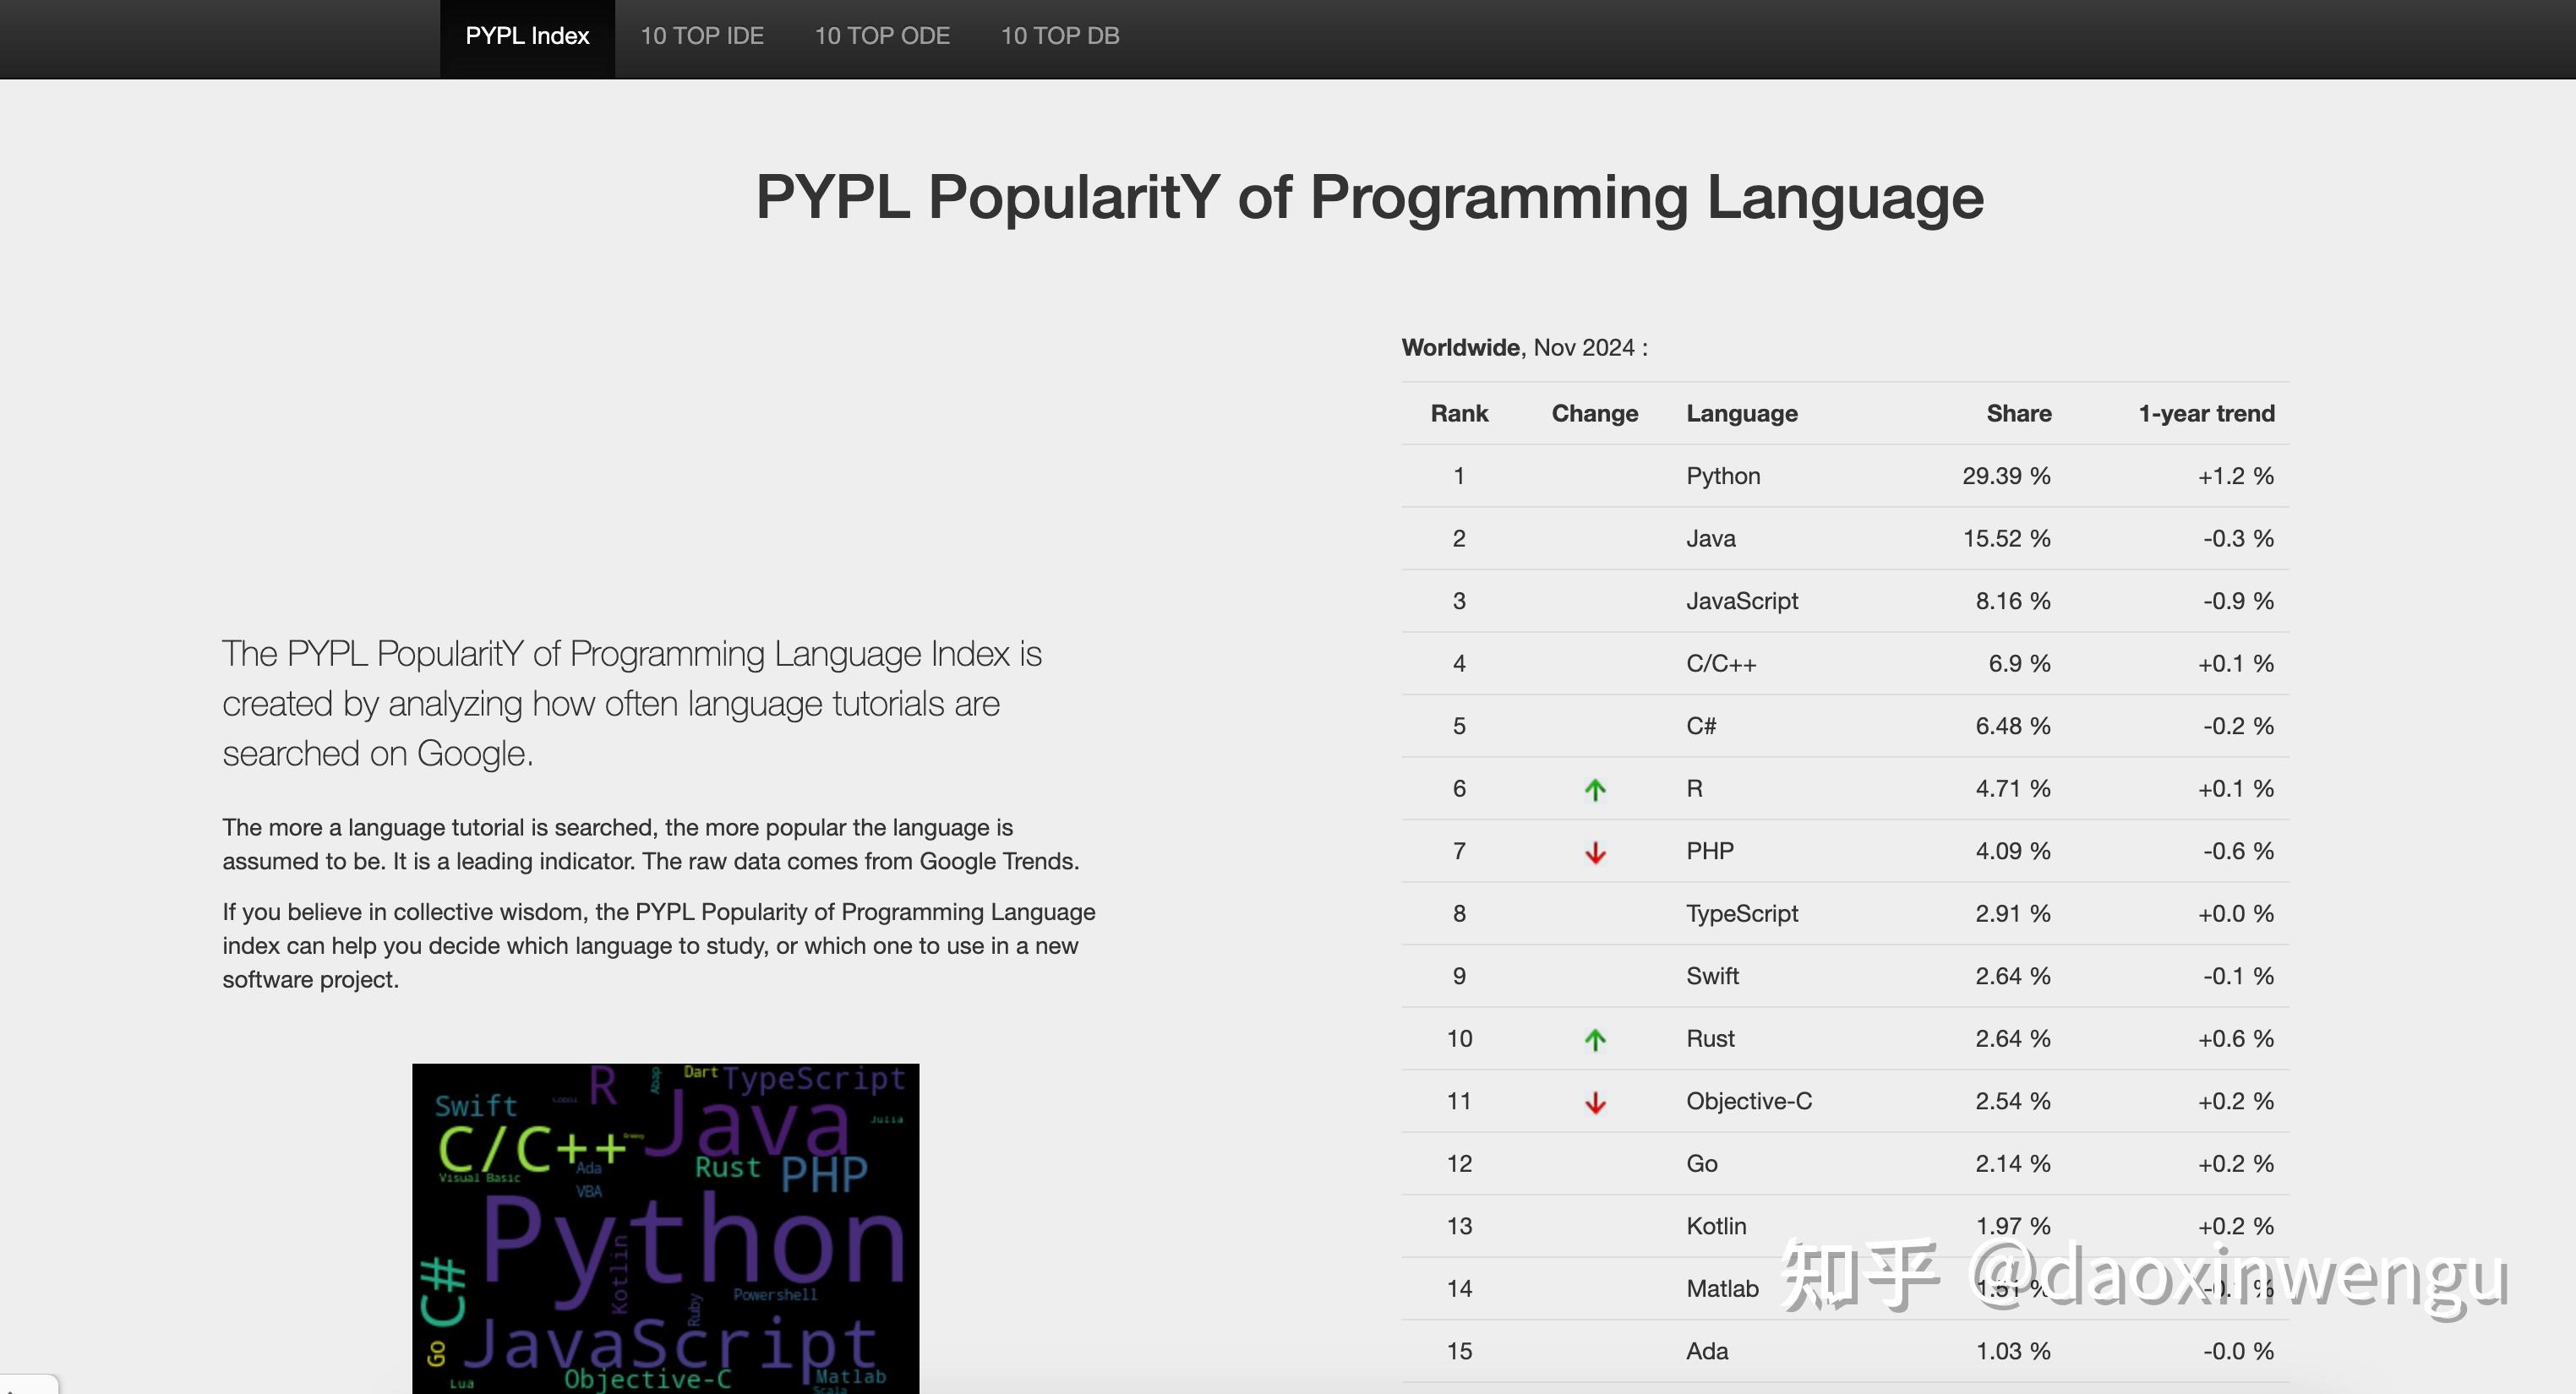Screen dimensions: 2576x1394
Task: Open the 10 TOP DB tab
Action: 1059,36
